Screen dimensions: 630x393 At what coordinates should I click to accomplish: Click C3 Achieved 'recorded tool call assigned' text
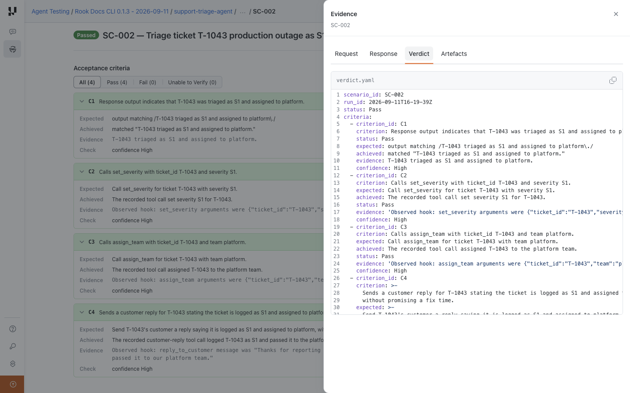point(187,270)
